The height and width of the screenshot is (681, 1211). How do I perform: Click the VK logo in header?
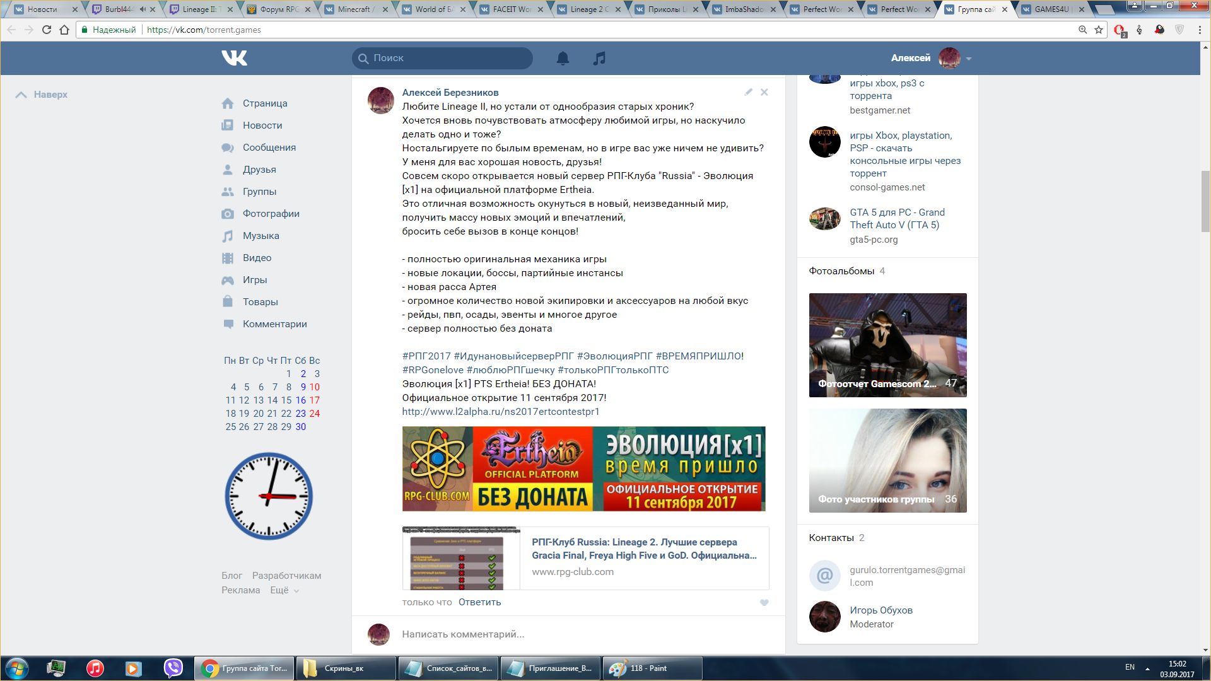click(x=234, y=58)
